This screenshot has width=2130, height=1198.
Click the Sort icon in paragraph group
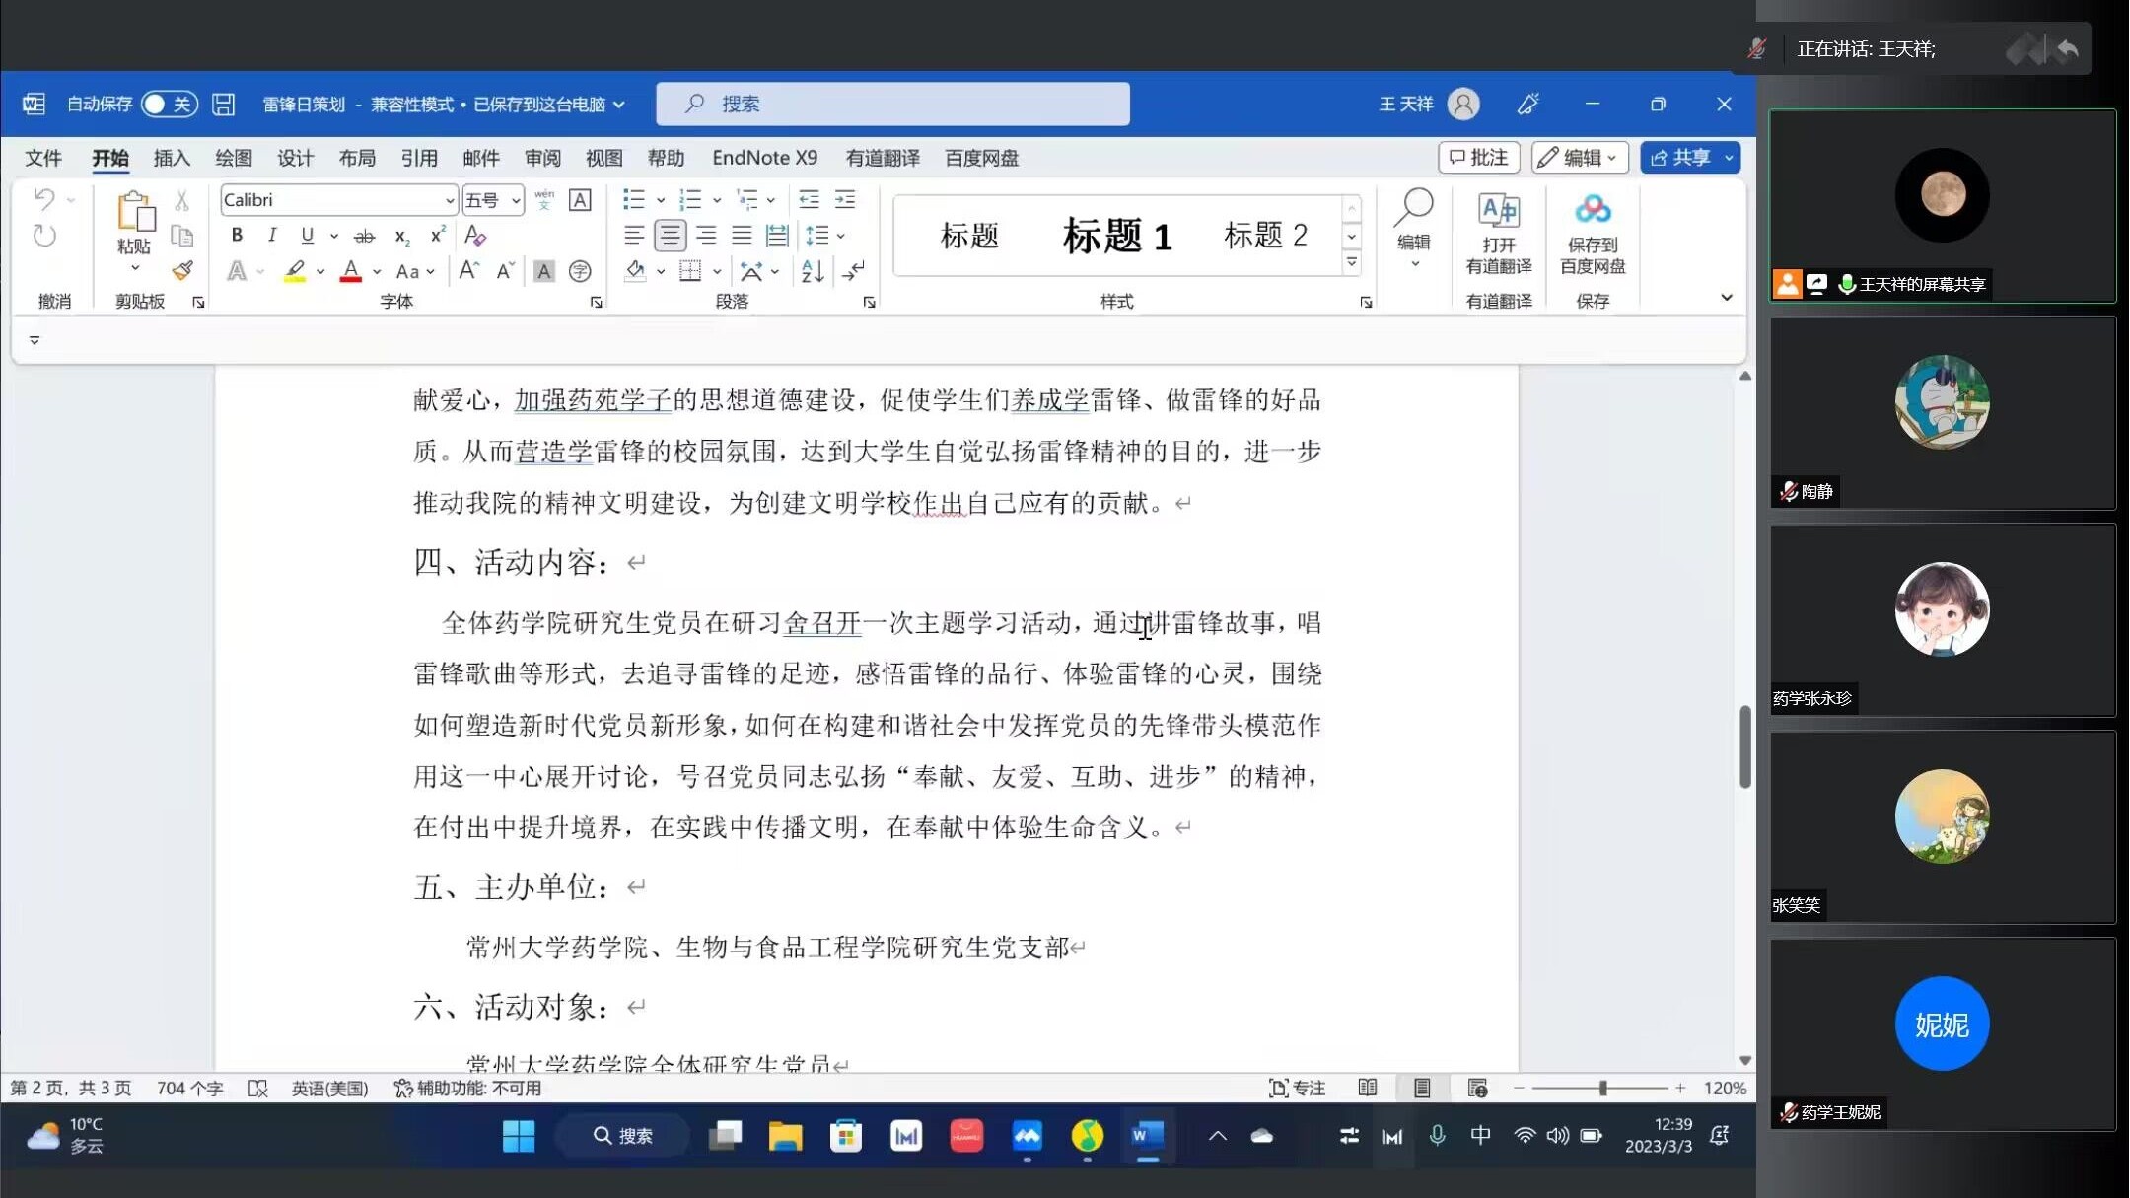click(813, 271)
